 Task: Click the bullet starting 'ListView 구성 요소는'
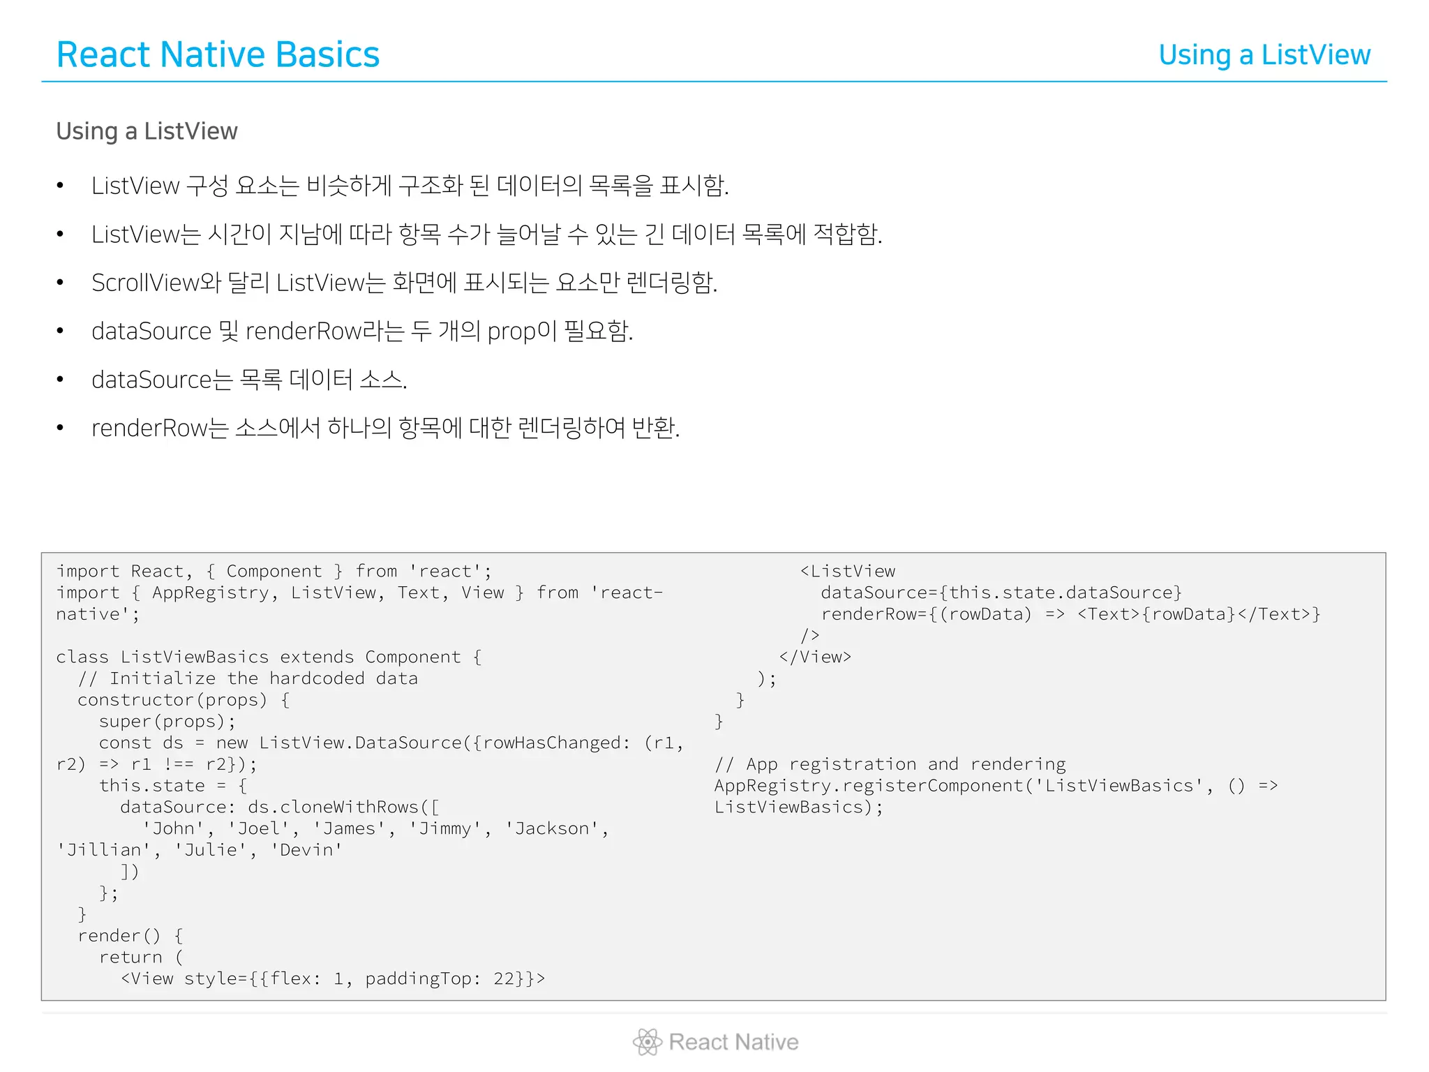[x=410, y=186]
